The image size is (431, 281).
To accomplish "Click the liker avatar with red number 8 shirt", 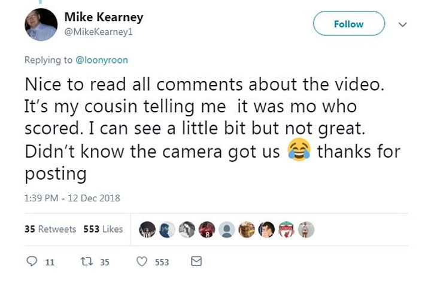I will (208, 229).
